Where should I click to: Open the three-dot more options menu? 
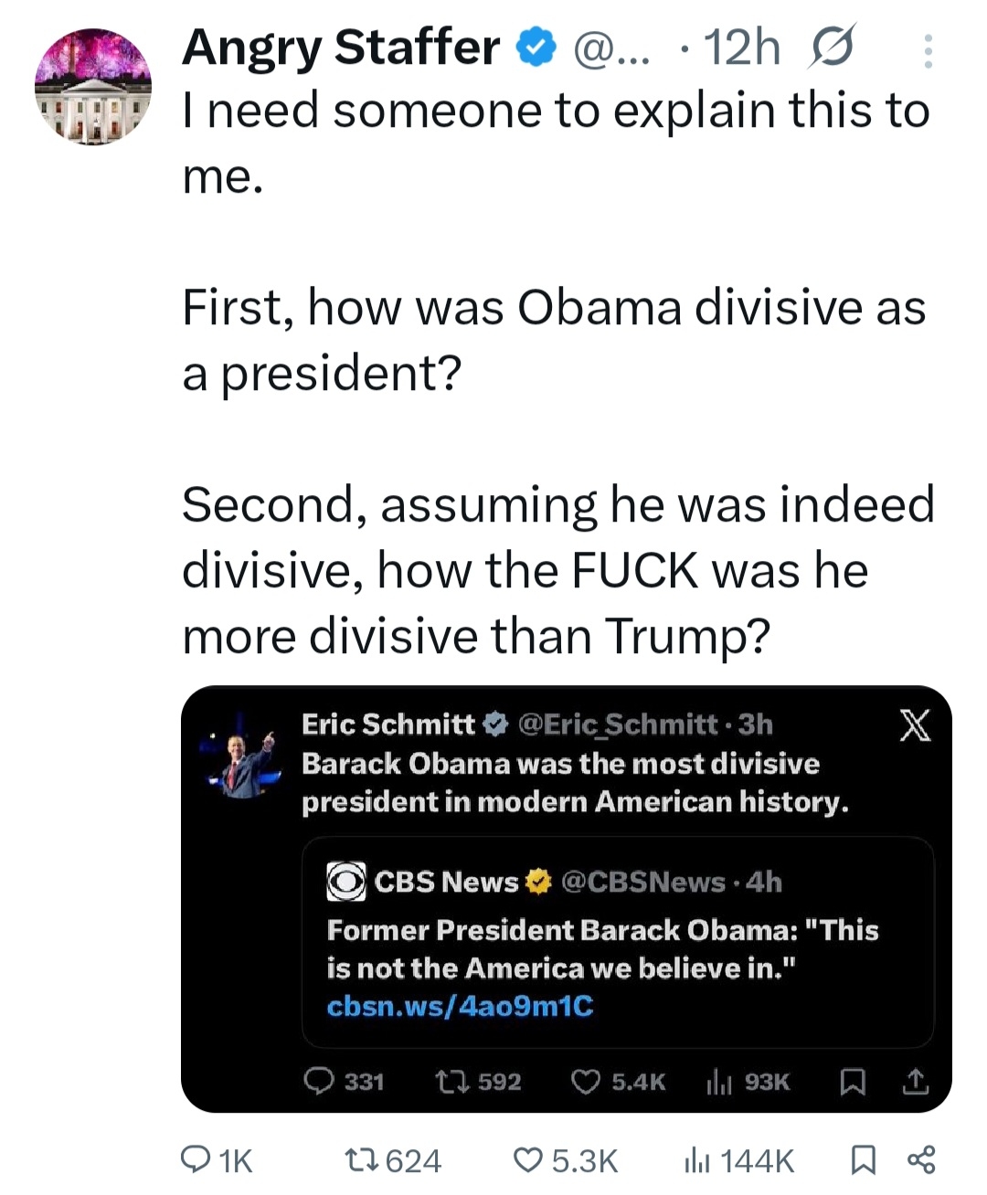[928, 51]
